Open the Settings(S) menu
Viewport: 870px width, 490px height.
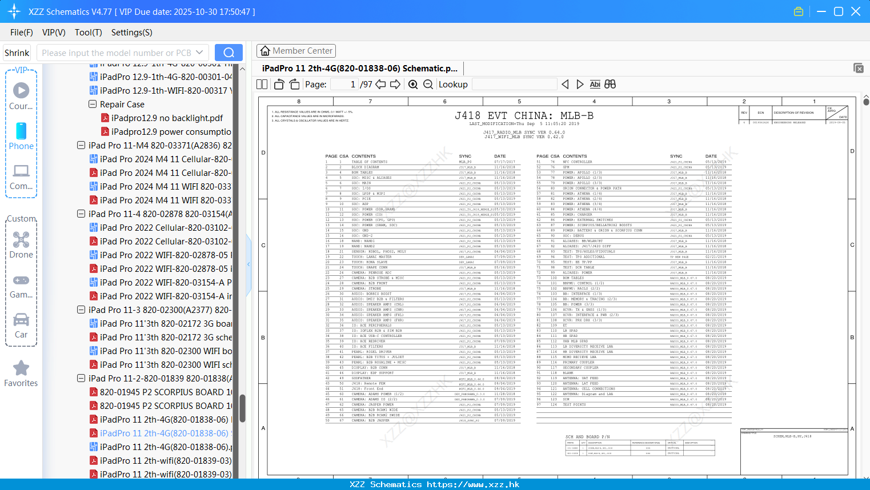[x=131, y=33]
